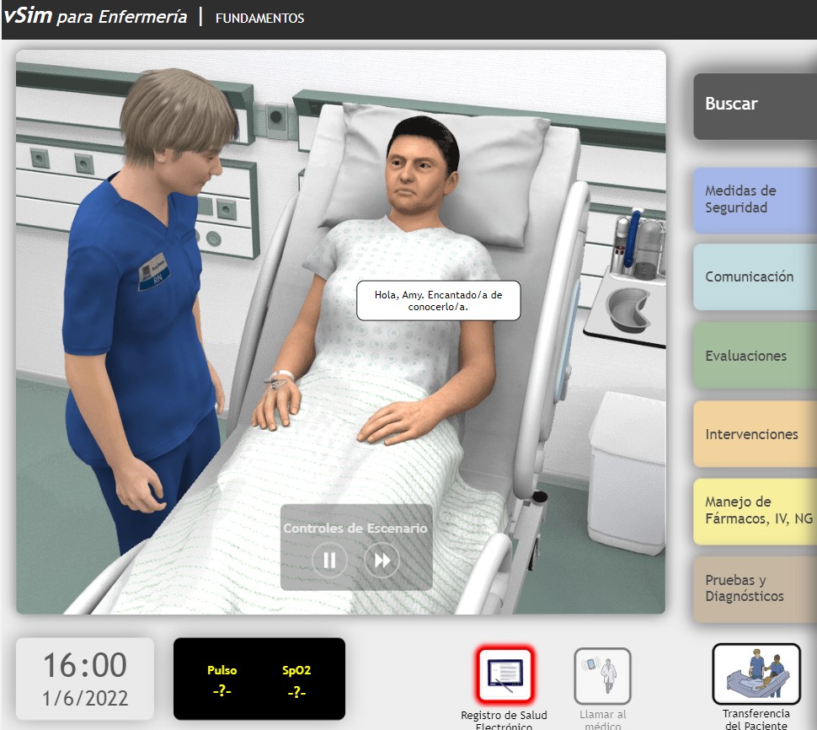Expand the Evaluaciones category
The image size is (817, 730).
(754, 356)
